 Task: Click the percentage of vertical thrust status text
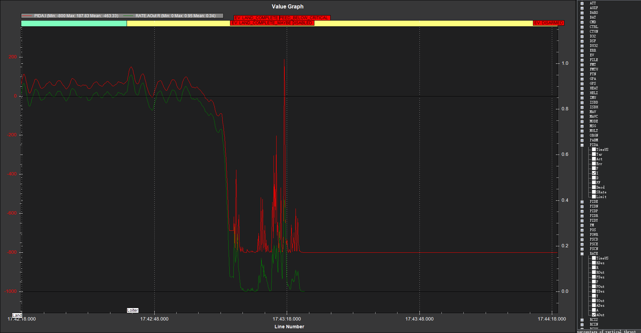pos(607,331)
